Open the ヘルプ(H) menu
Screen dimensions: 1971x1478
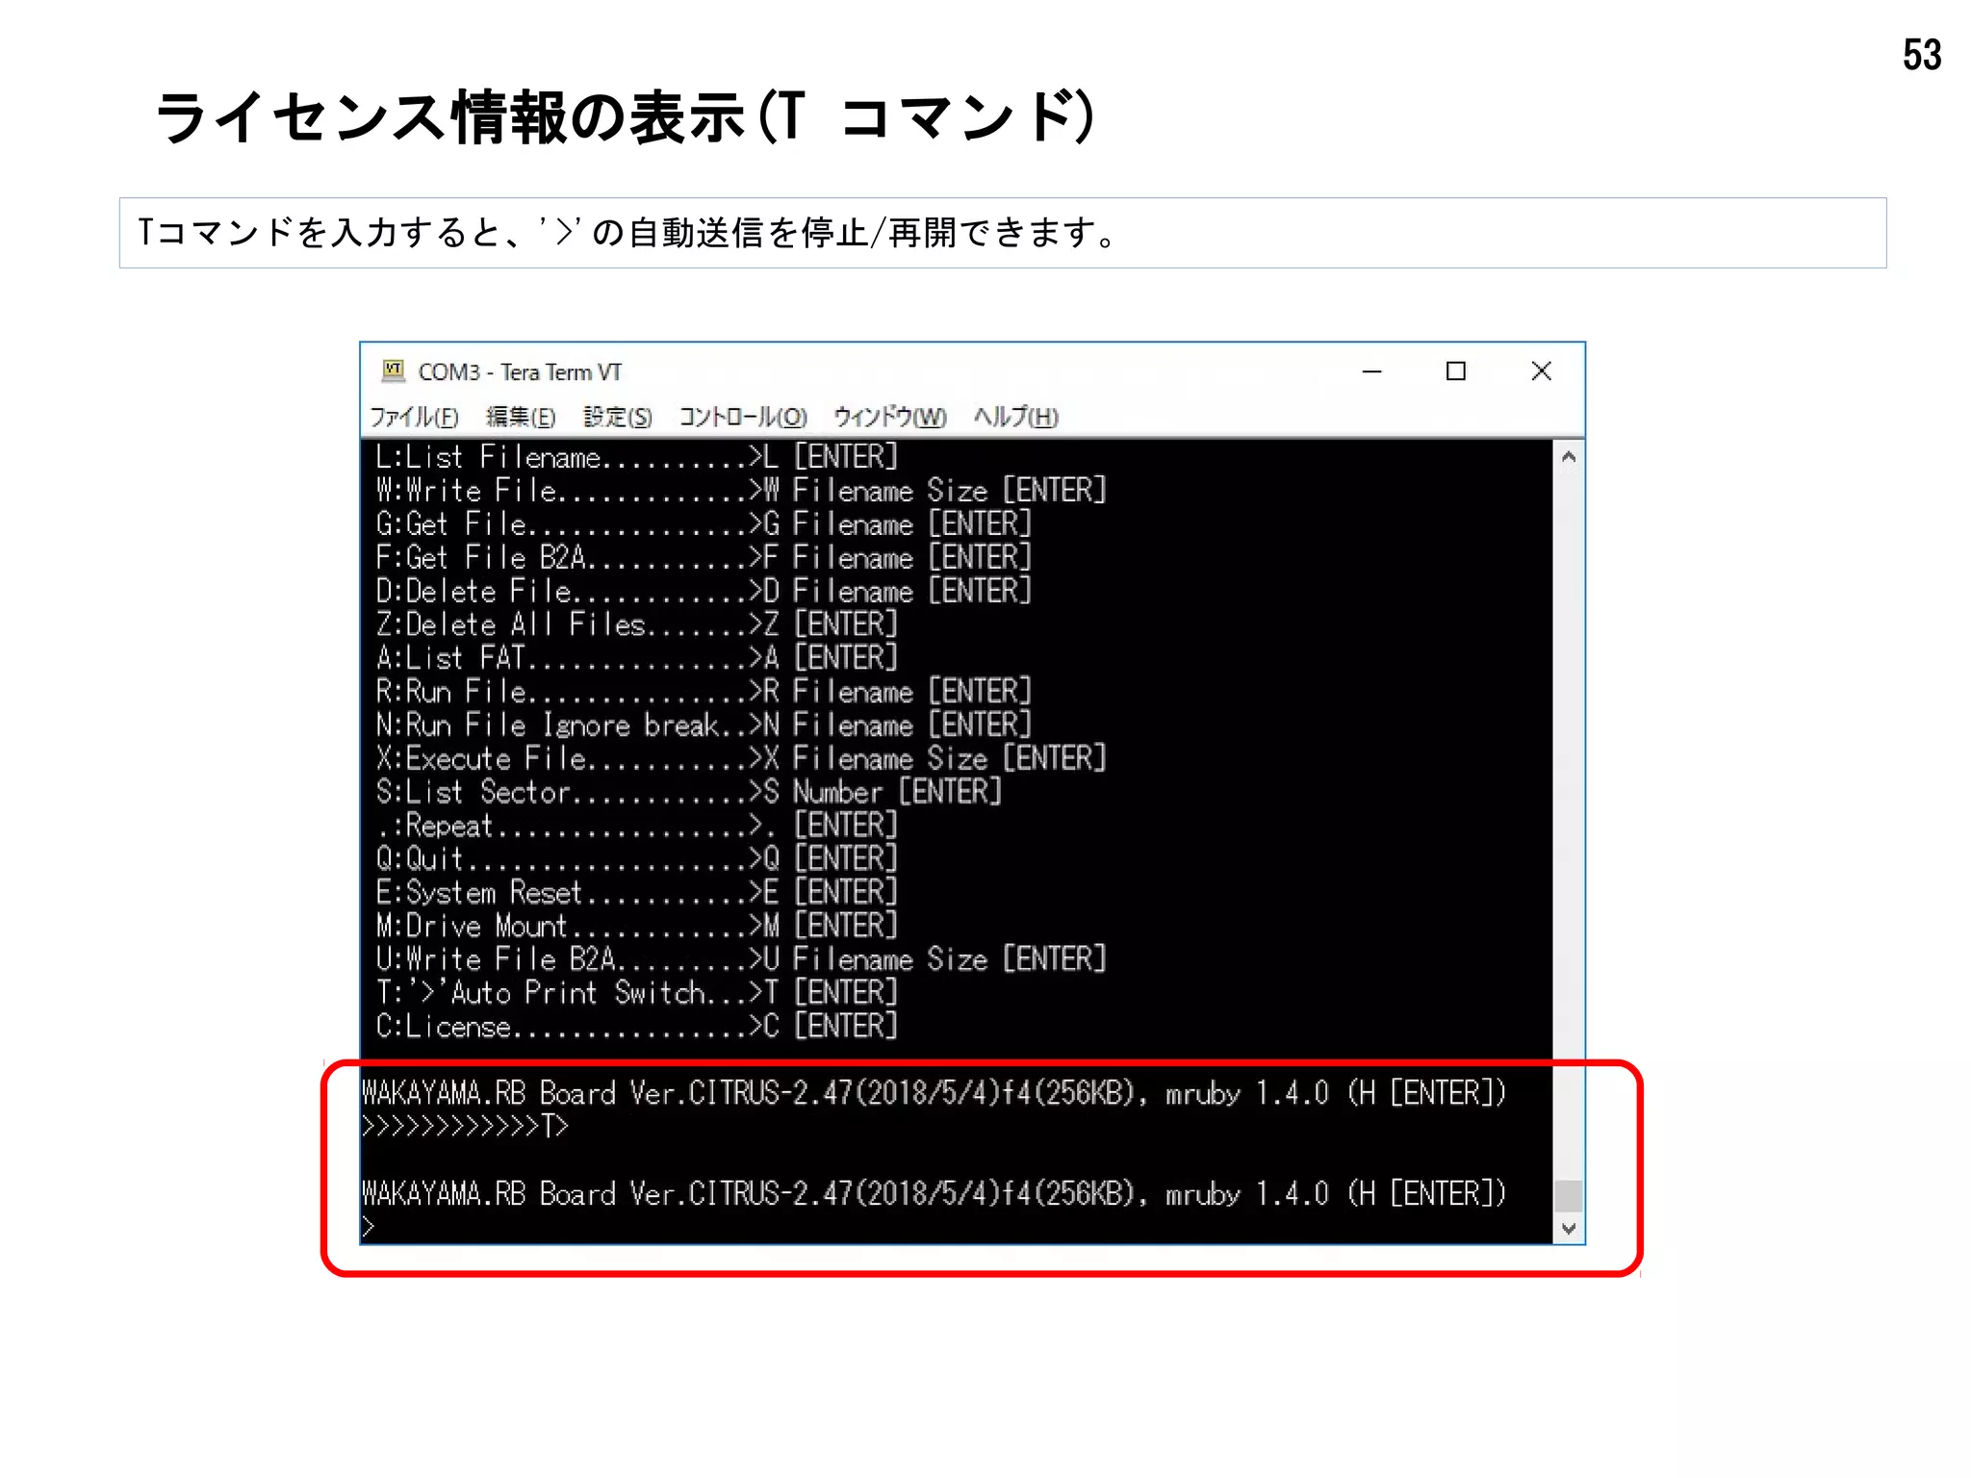tap(1015, 417)
